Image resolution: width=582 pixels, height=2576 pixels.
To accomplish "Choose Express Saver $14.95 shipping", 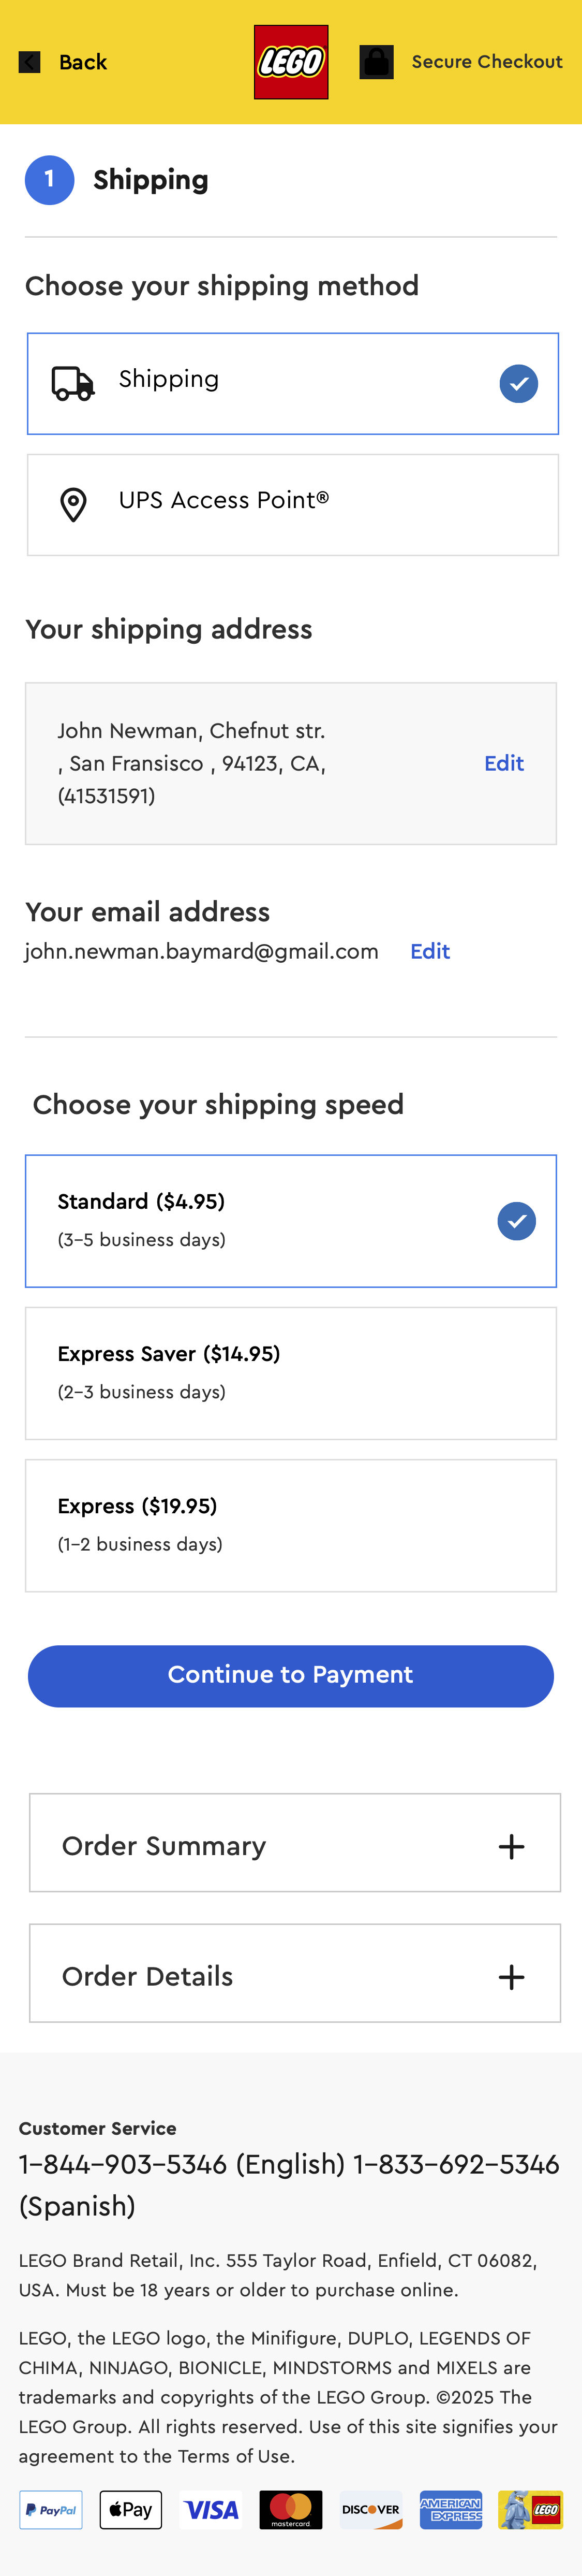I will (x=291, y=1372).
